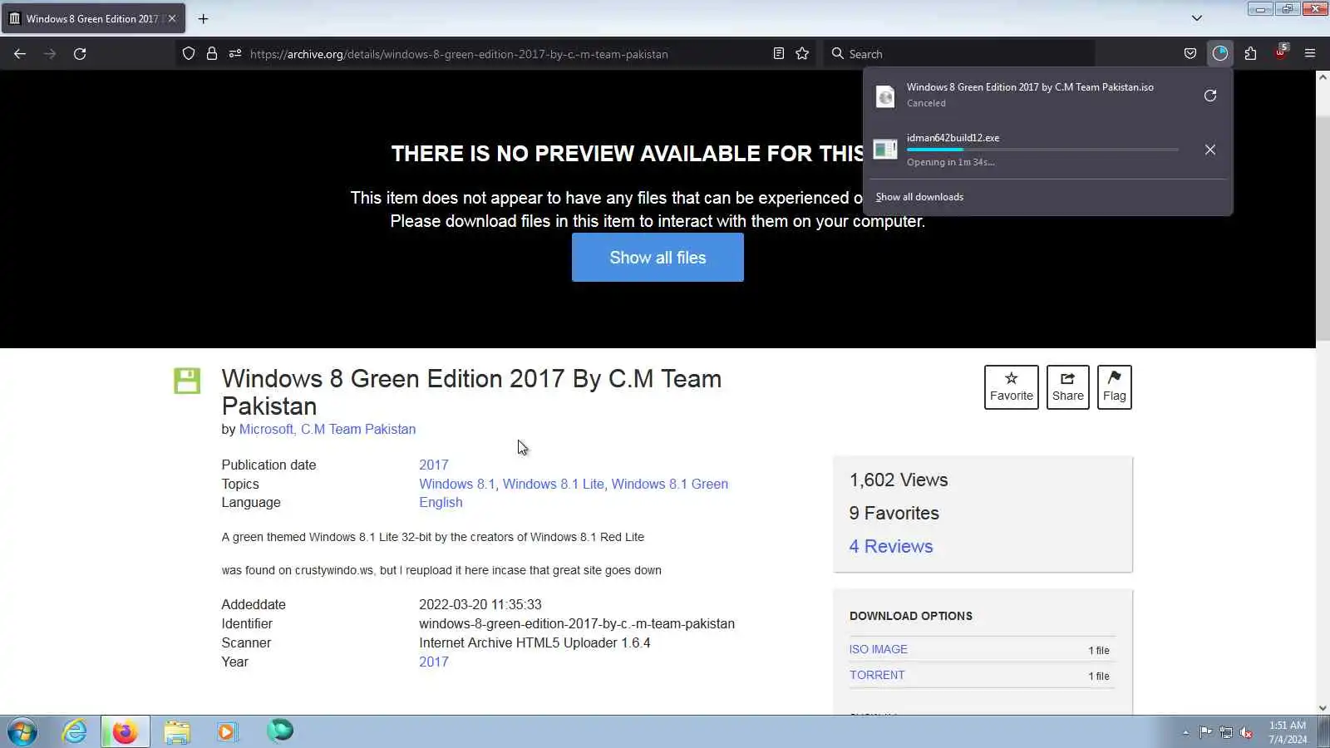The height and width of the screenshot is (748, 1330).
Task: Click the Addeddate value '2022-03-20 11:35:33'
Action: (x=480, y=605)
